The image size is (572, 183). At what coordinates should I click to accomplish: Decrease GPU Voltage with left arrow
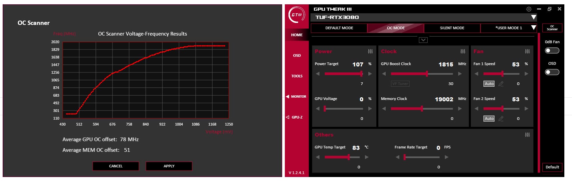318,109
